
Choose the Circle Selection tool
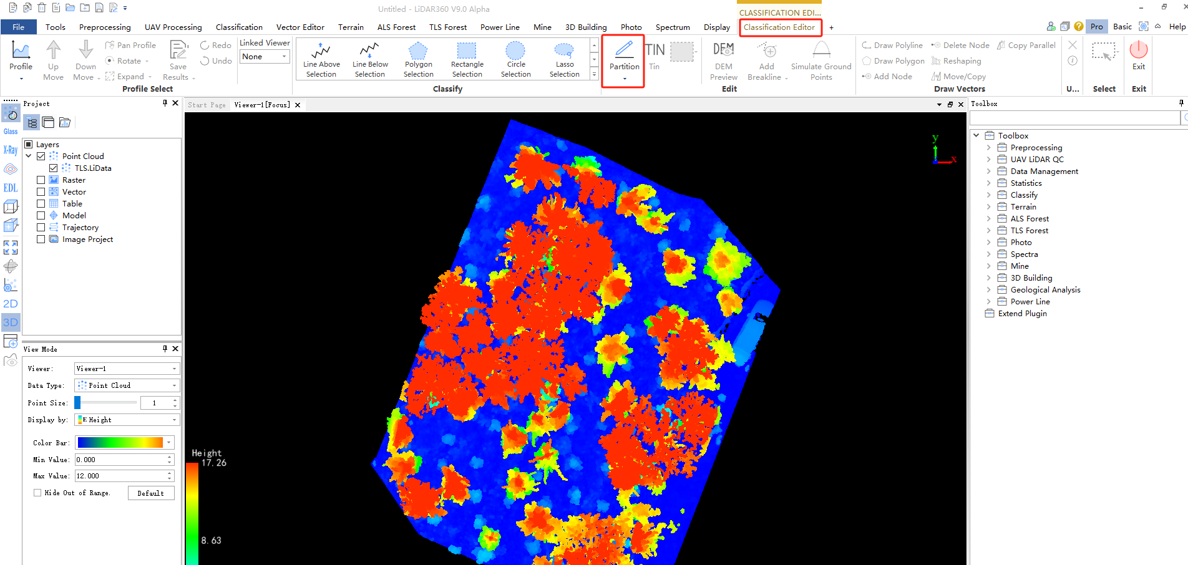tap(515, 59)
